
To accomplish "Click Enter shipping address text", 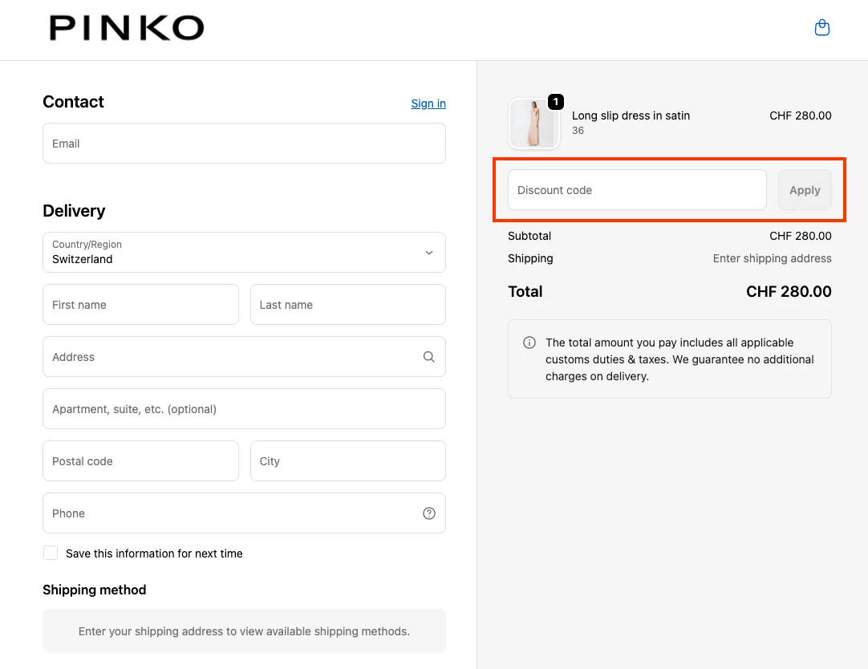I will point(772,257).
